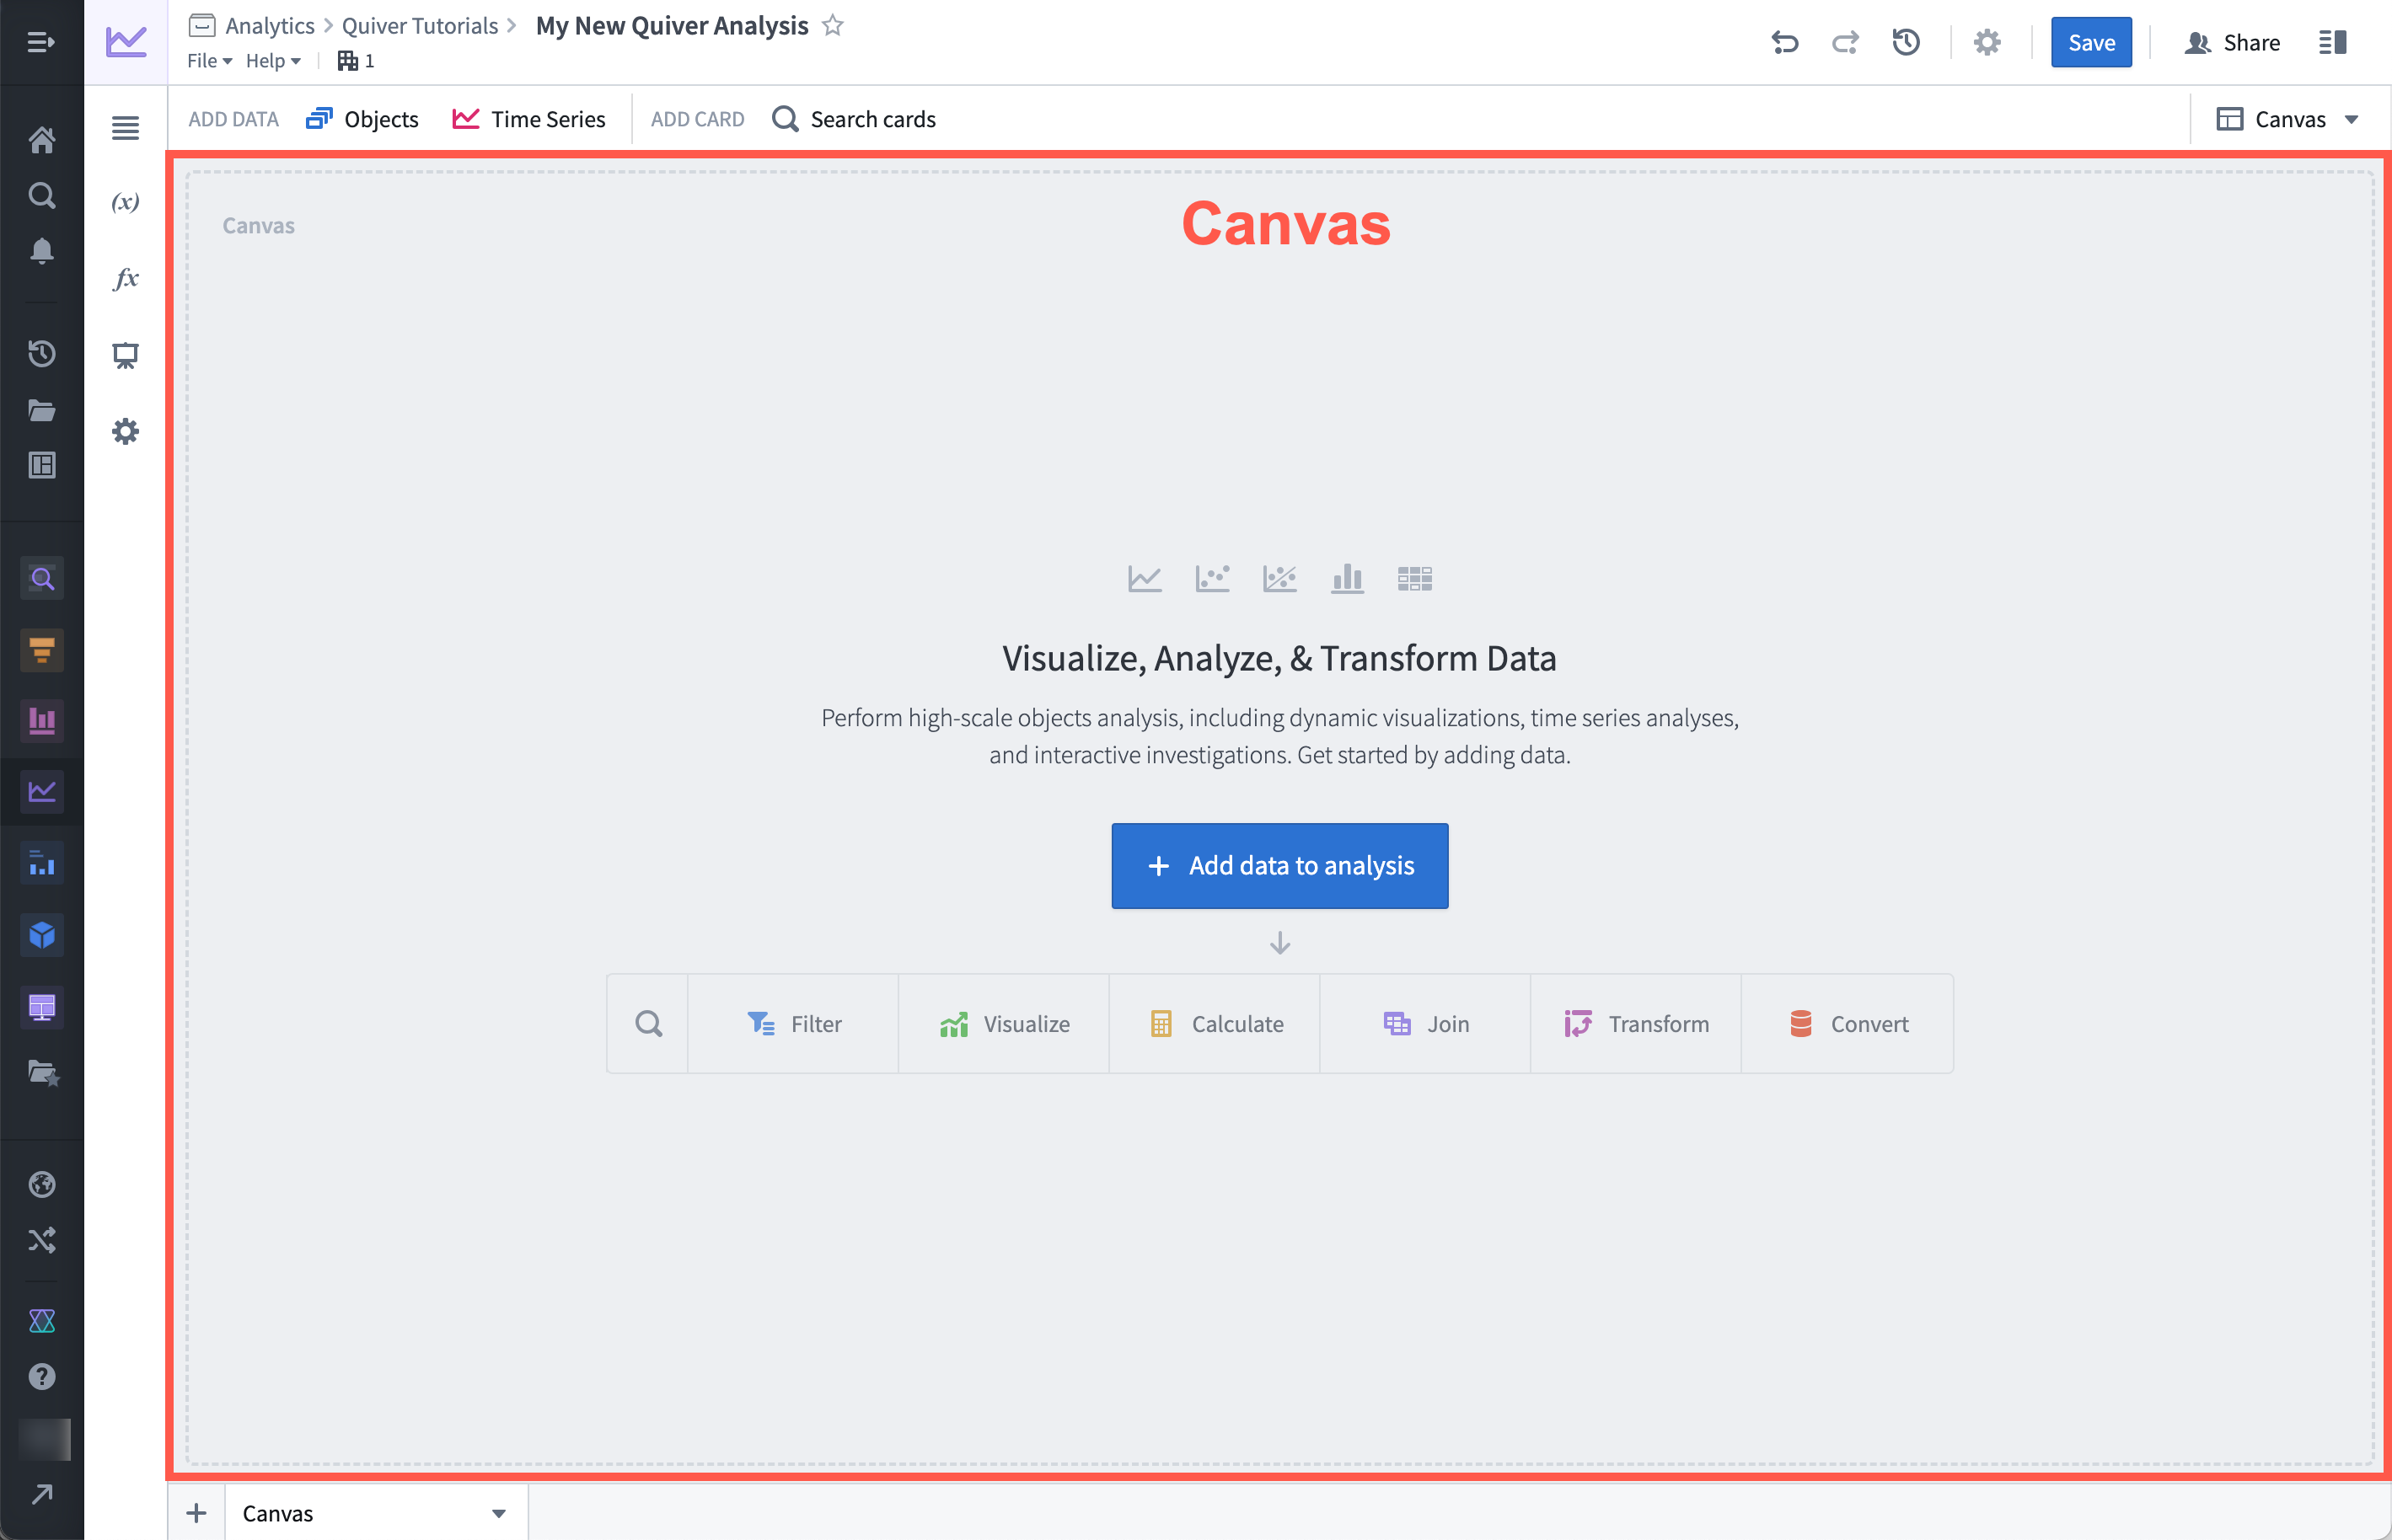The width and height of the screenshot is (2392, 1540).
Task: Click the Share button
Action: (x=2232, y=42)
